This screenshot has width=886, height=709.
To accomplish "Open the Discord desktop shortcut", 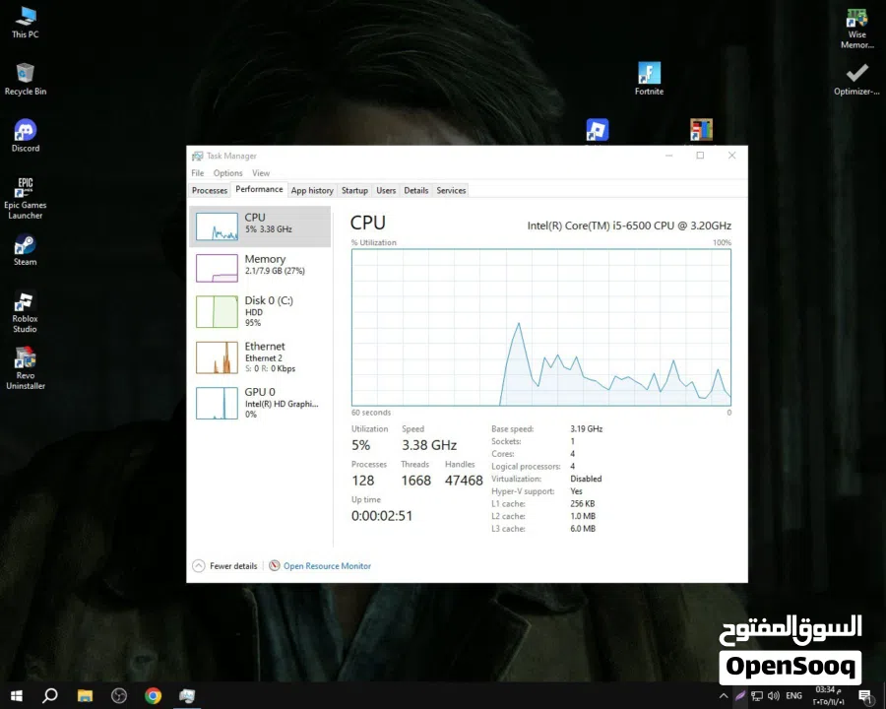I will (26, 131).
